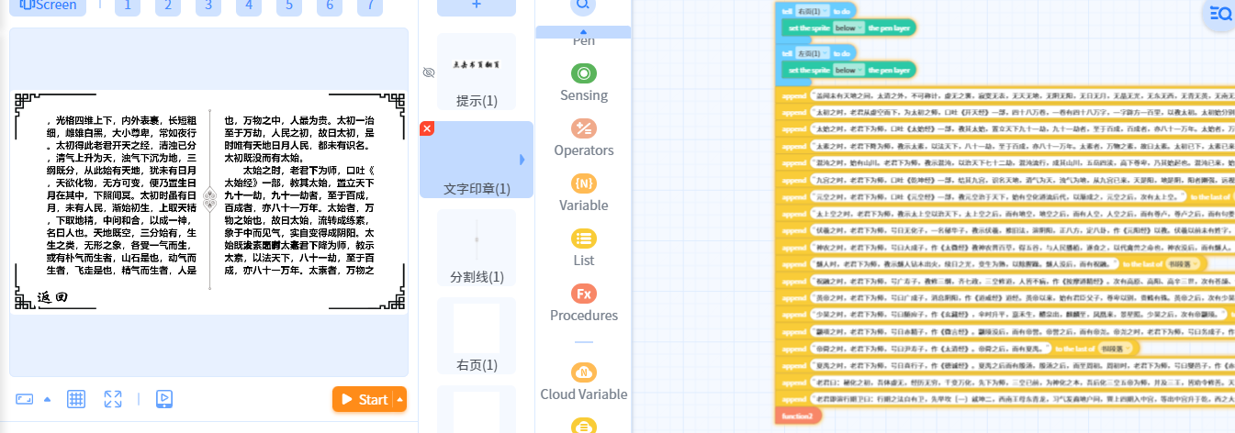Expand the 文字印章(1) sprite side arrow

(x=522, y=160)
